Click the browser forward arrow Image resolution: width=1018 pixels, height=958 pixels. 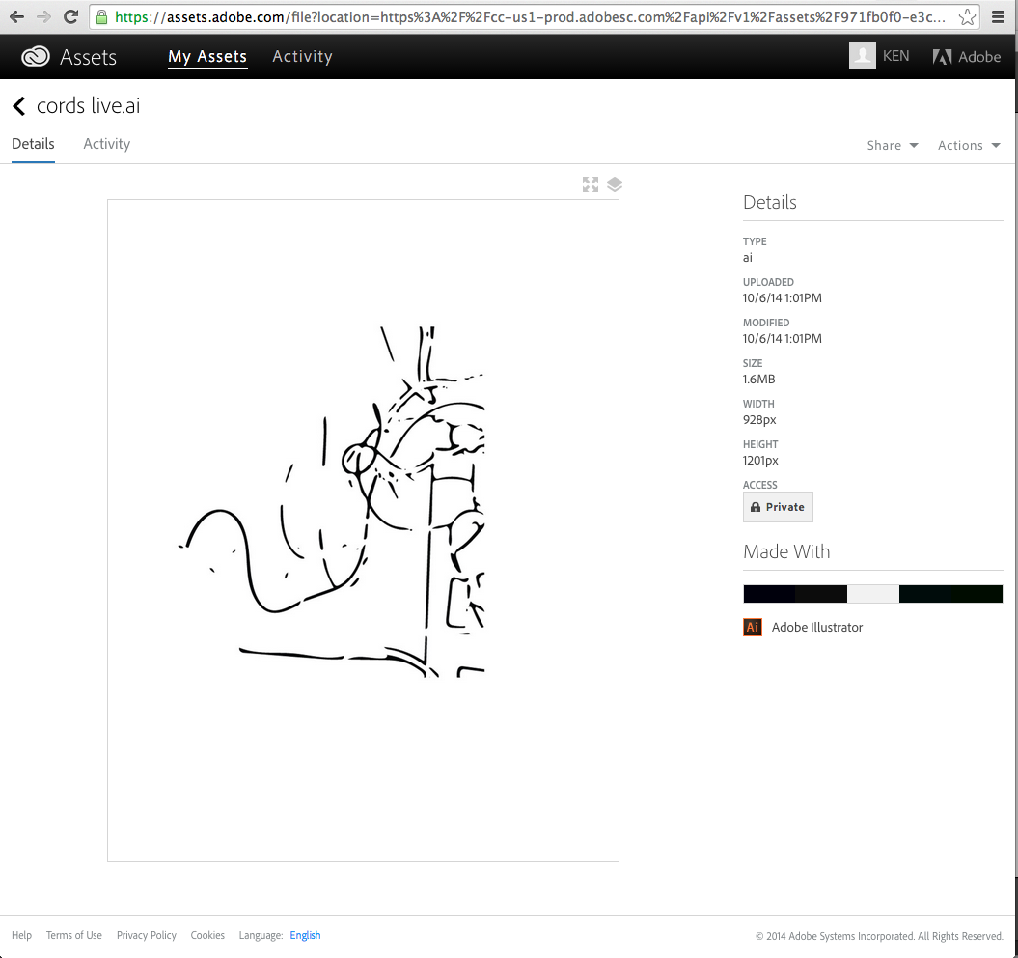click(x=43, y=16)
